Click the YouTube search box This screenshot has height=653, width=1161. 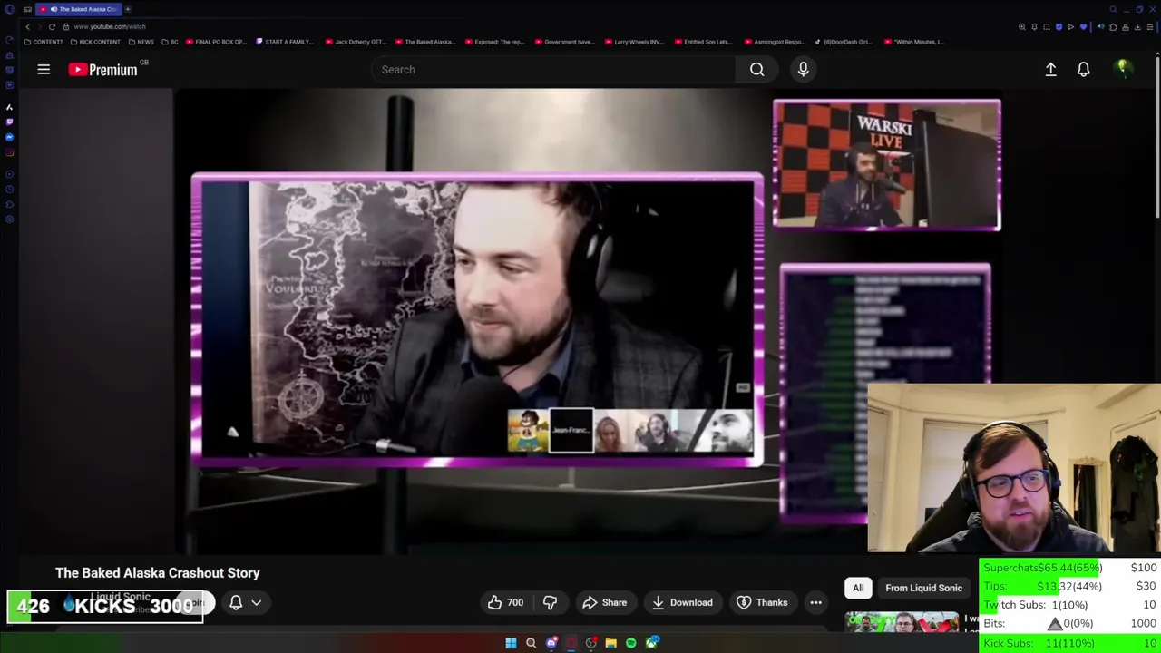553,70
